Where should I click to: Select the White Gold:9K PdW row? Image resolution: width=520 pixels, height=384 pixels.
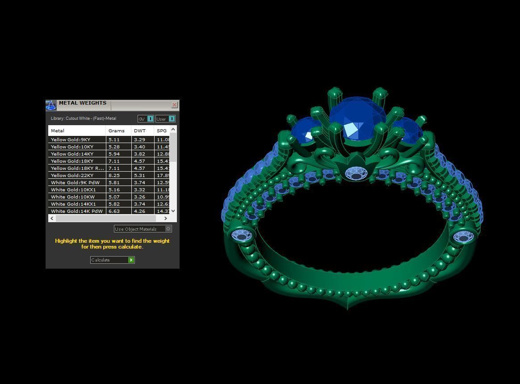[109, 182]
